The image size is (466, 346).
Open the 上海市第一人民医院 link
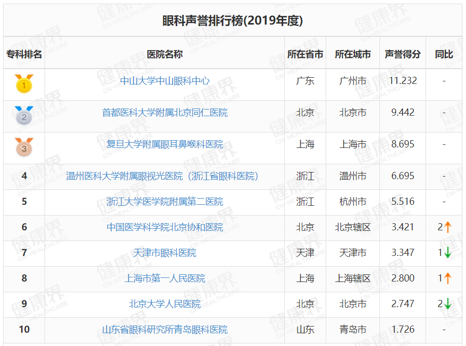(164, 278)
